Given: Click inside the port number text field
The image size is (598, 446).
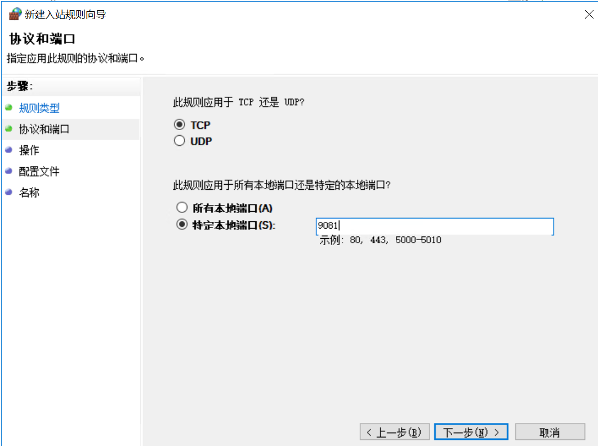Looking at the screenshot, I should point(434,226).
